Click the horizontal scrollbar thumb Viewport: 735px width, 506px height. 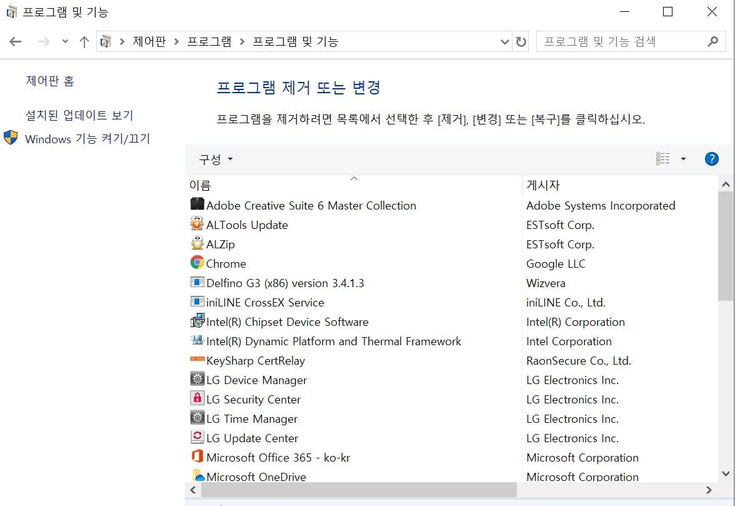(359, 490)
